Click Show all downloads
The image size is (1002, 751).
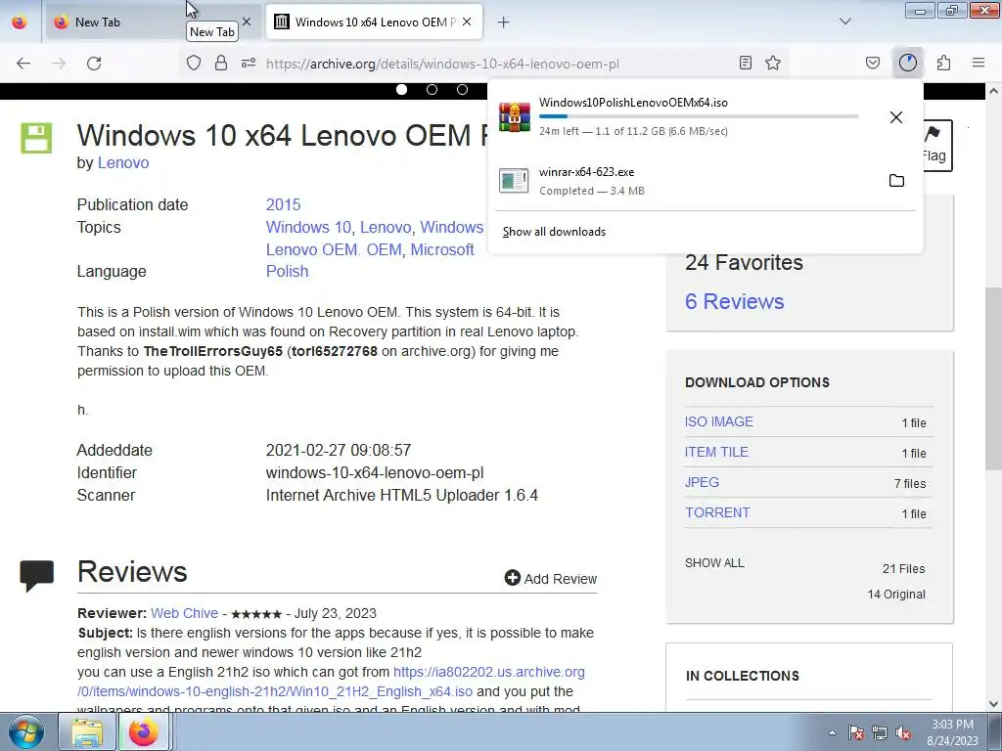pos(554,232)
